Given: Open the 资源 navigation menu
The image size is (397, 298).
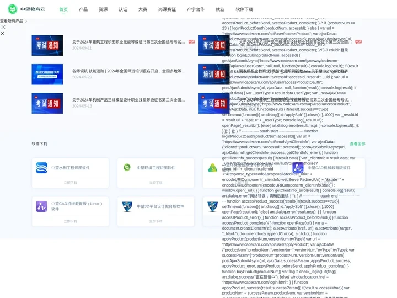Looking at the screenshot, I should point(103,9).
